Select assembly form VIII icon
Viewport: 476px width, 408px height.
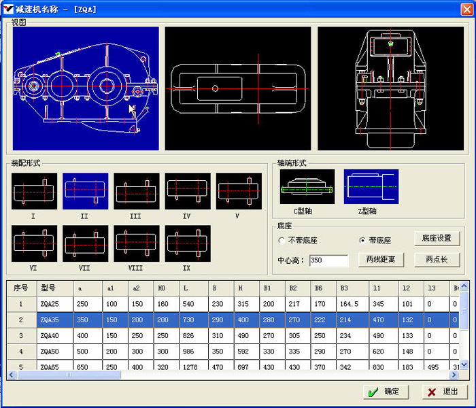pyautogui.click(x=136, y=243)
